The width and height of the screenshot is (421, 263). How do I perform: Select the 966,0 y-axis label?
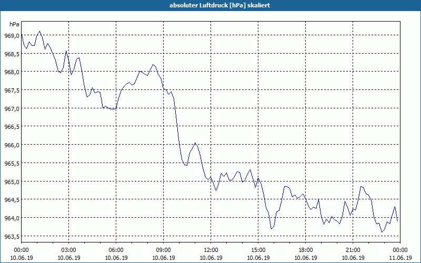coord(12,145)
